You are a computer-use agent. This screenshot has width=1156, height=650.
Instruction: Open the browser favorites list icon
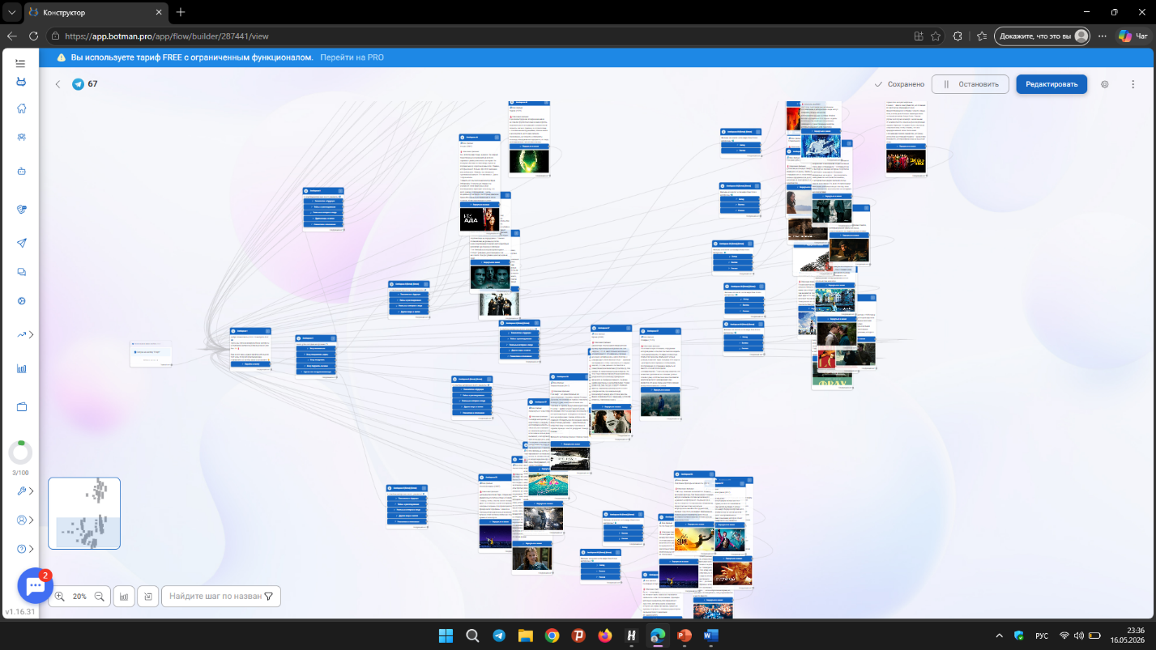982,36
